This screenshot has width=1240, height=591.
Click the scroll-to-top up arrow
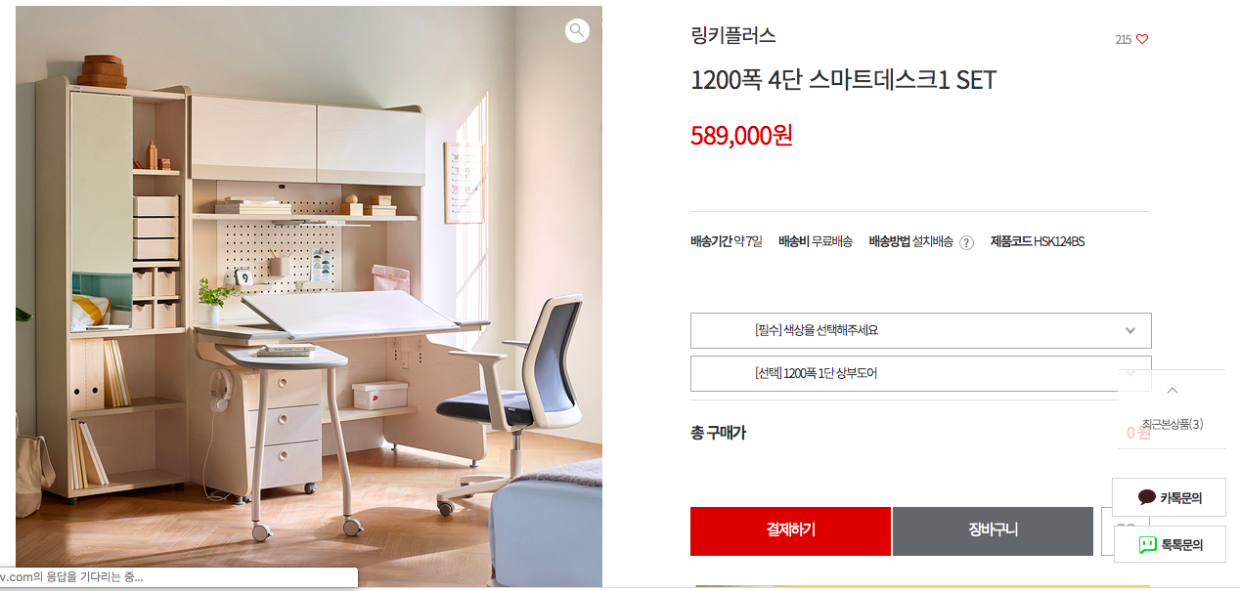pos(1173,391)
